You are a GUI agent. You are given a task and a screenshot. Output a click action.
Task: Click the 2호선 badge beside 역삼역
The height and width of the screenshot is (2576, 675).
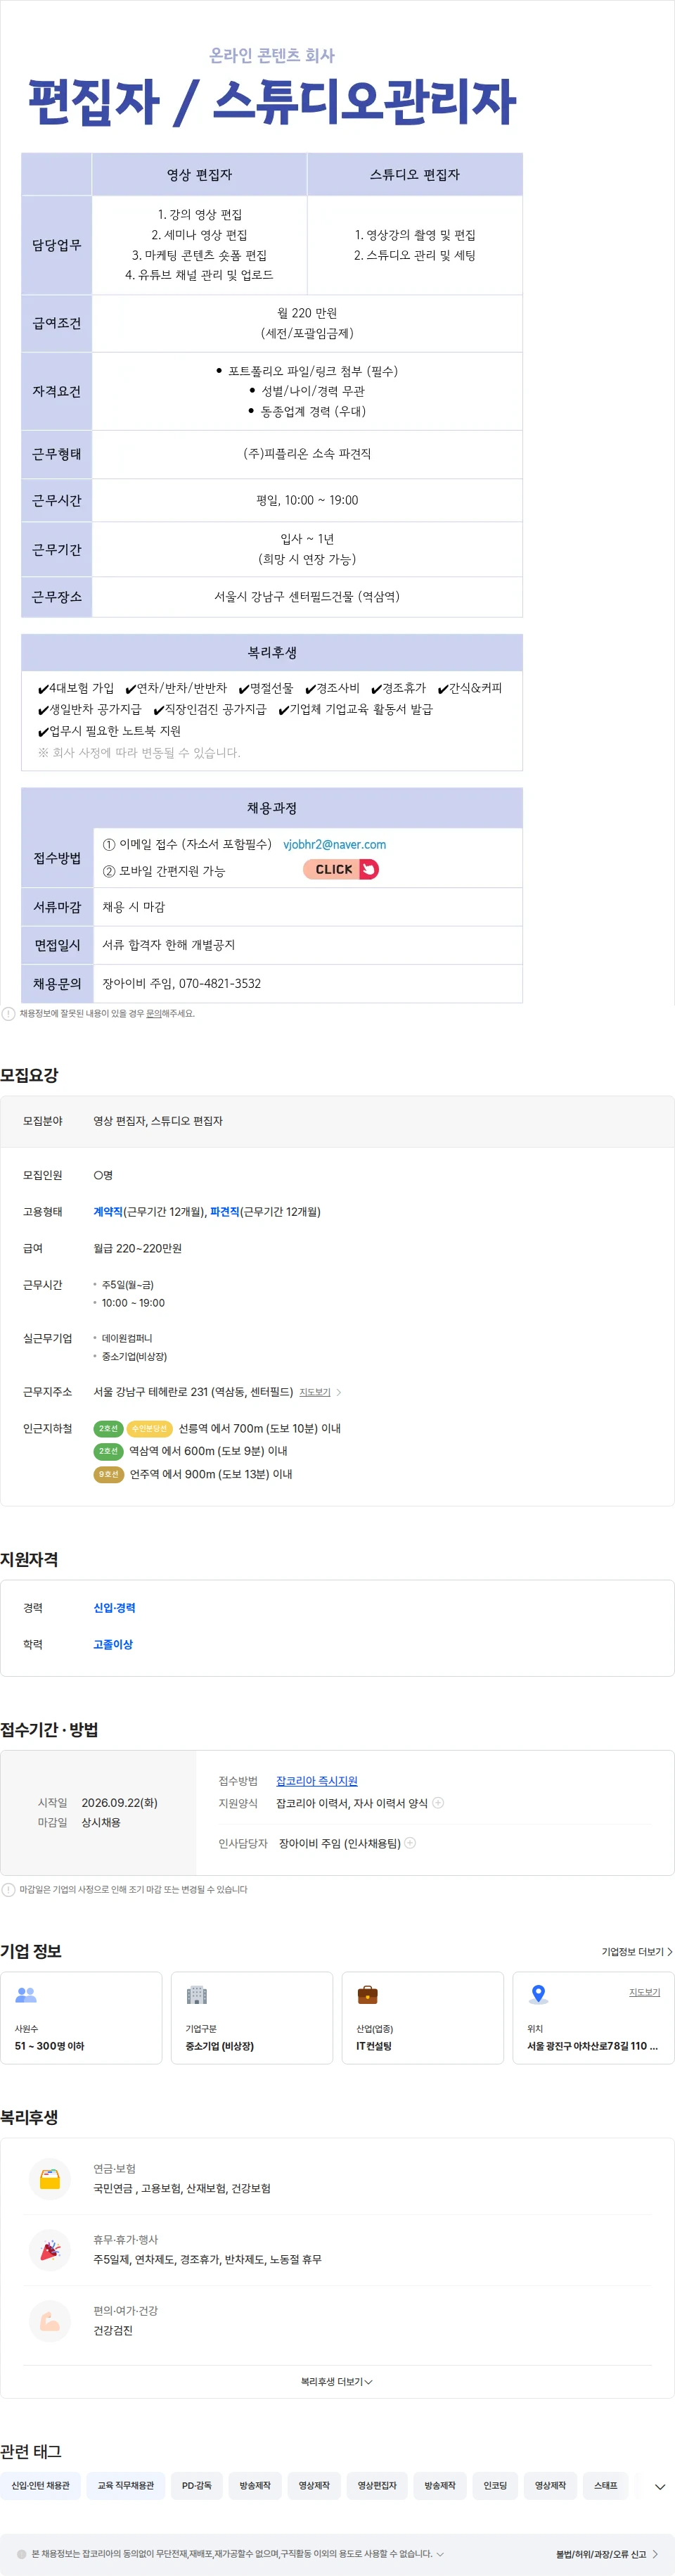(108, 1451)
